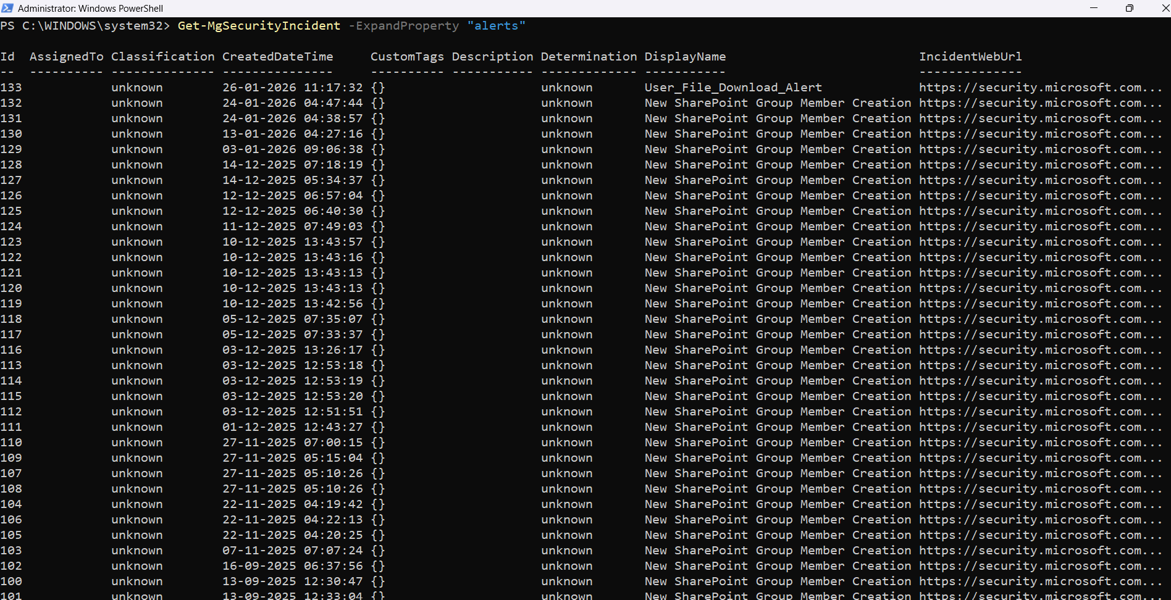The height and width of the screenshot is (600, 1171).
Task: Click the PowerShell icon in title bar
Action: 7,8
